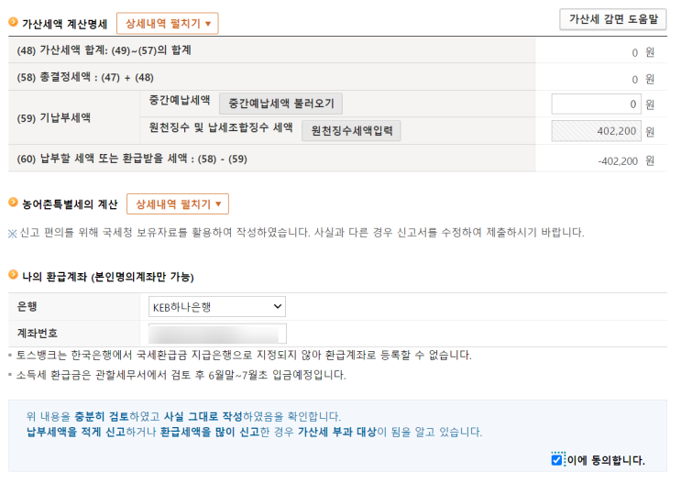This screenshot has width=681, height=483.
Task: Open the 은행 dropdown showing KEB하나은행
Action: click(x=216, y=306)
